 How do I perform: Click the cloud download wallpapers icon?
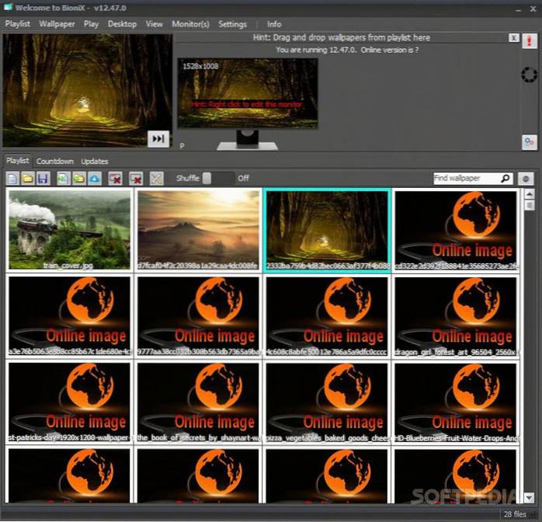[x=95, y=179]
